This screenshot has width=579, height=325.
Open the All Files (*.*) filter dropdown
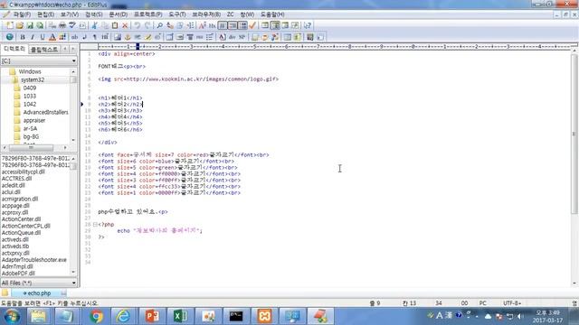[74, 283]
